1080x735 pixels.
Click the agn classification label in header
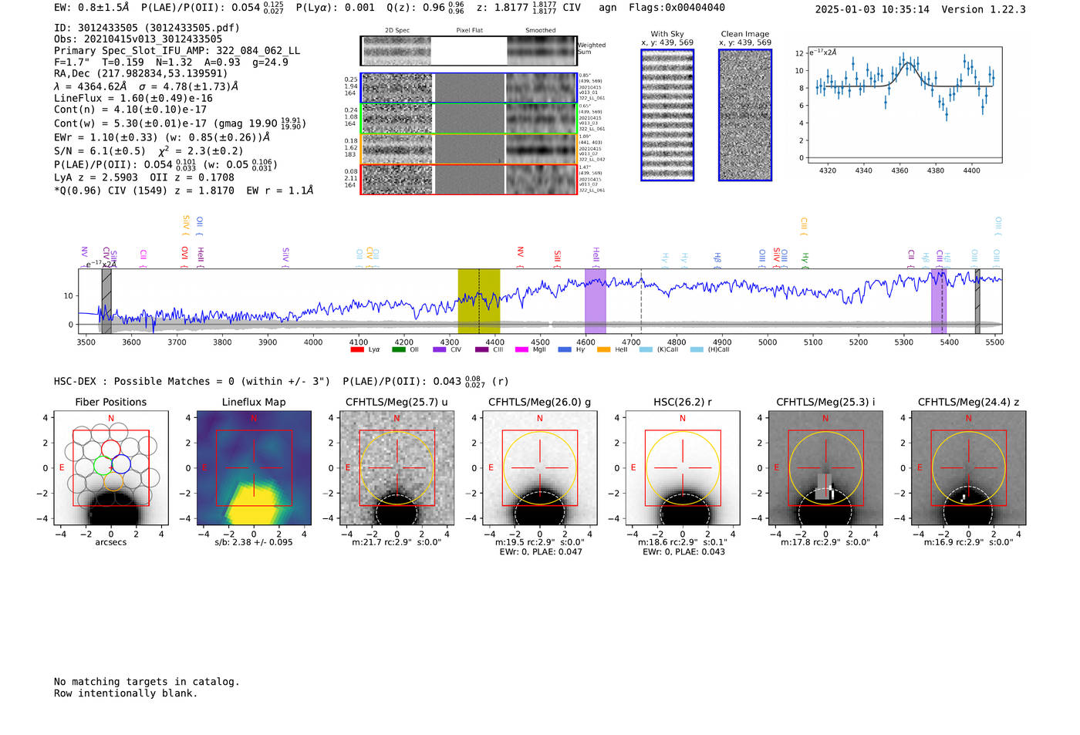click(x=608, y=8)
